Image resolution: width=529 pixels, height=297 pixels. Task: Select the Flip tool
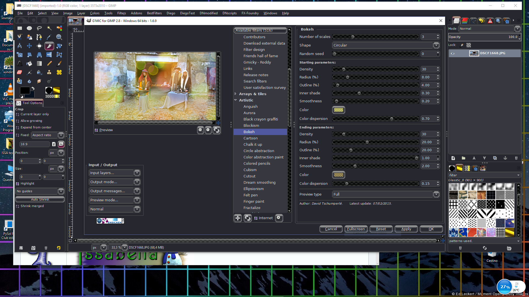tap(49, 54)
